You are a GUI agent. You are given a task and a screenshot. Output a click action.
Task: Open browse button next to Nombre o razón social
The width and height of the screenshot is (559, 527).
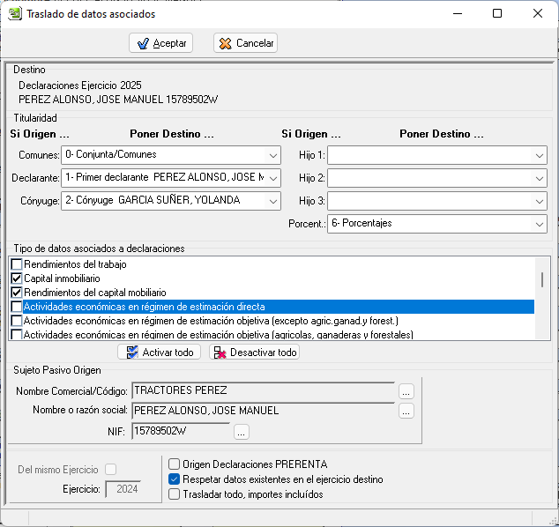click(x=406, y=411)
